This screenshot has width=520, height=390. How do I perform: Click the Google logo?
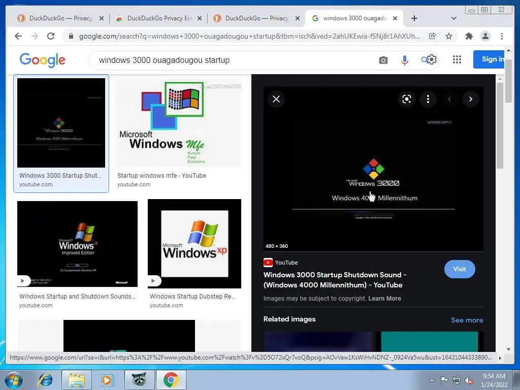43,60
